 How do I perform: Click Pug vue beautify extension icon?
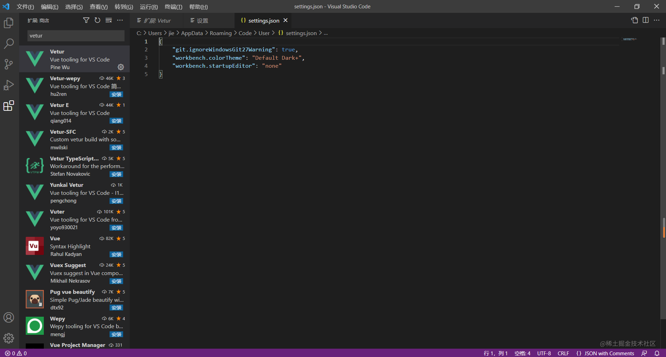click(35, 299)
